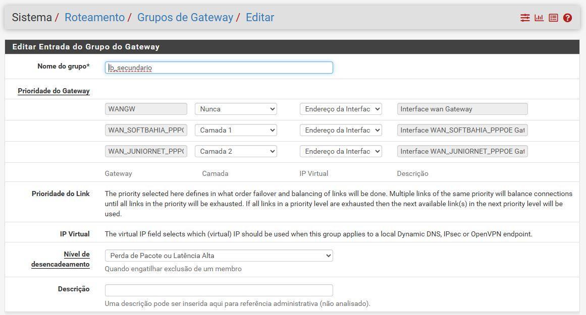
Task: Click the Sistema breadcrumb text
Action: (32, 17)
